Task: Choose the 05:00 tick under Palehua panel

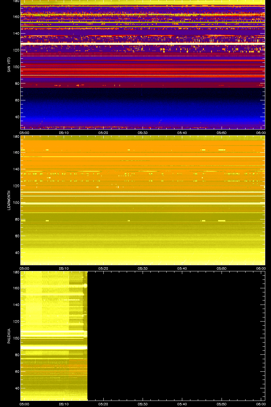Action: [x=24, y=404]
